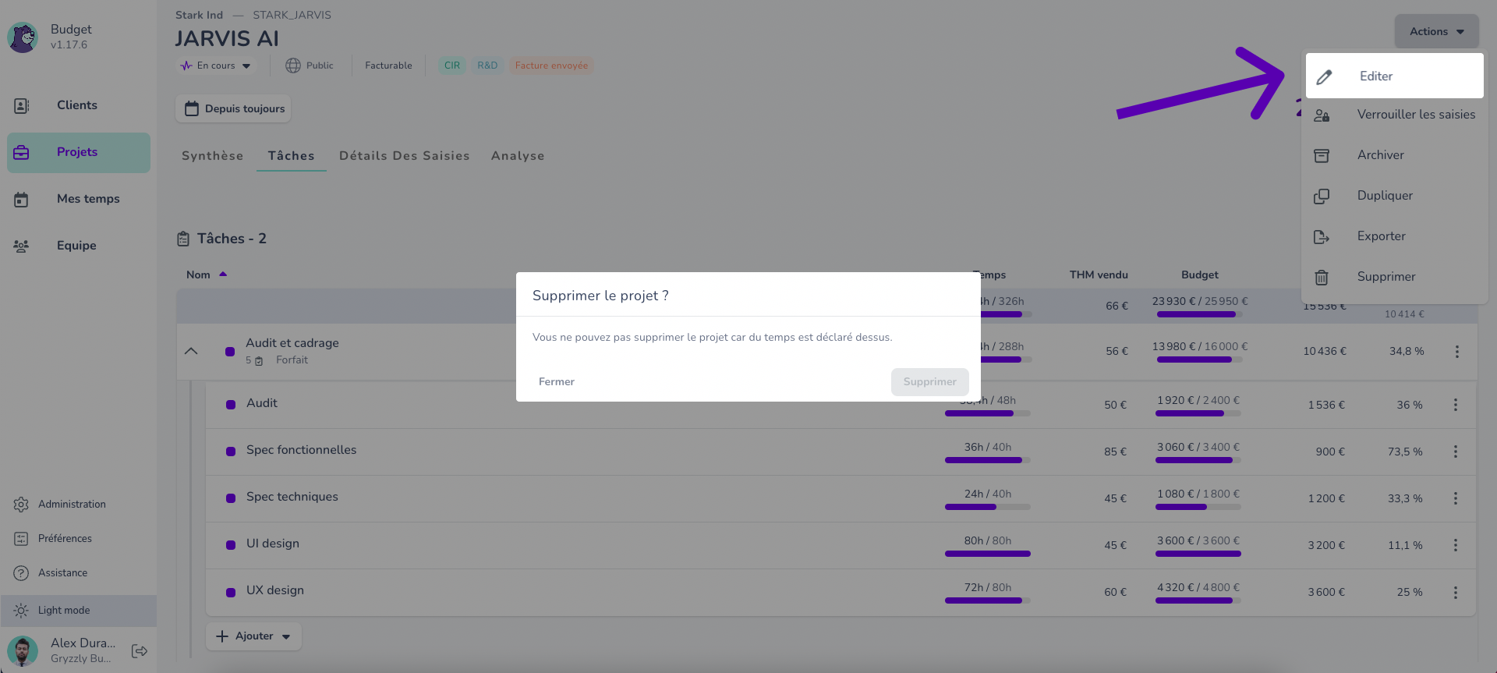Click the Fermer button in the dialog
Viewport: 1497px width, 673px height.
coord(557,382)
